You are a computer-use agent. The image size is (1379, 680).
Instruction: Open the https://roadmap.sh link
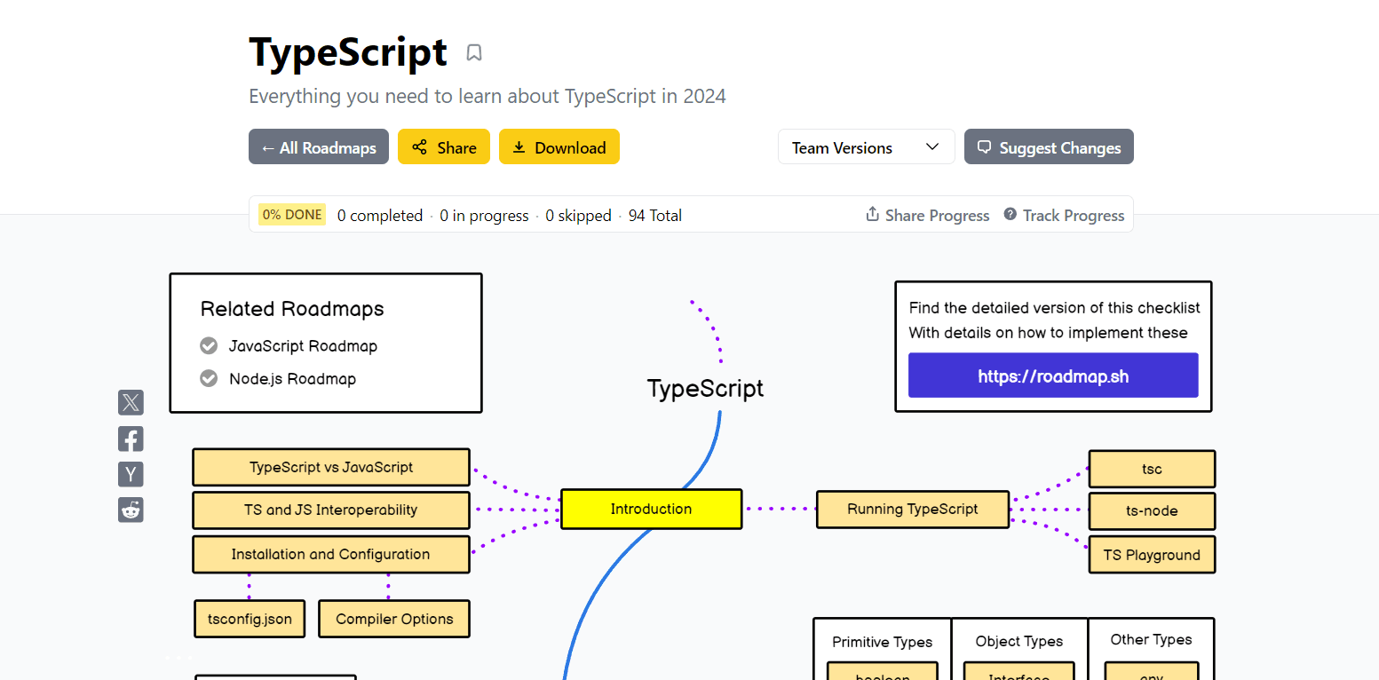(x=1053, y=376)
